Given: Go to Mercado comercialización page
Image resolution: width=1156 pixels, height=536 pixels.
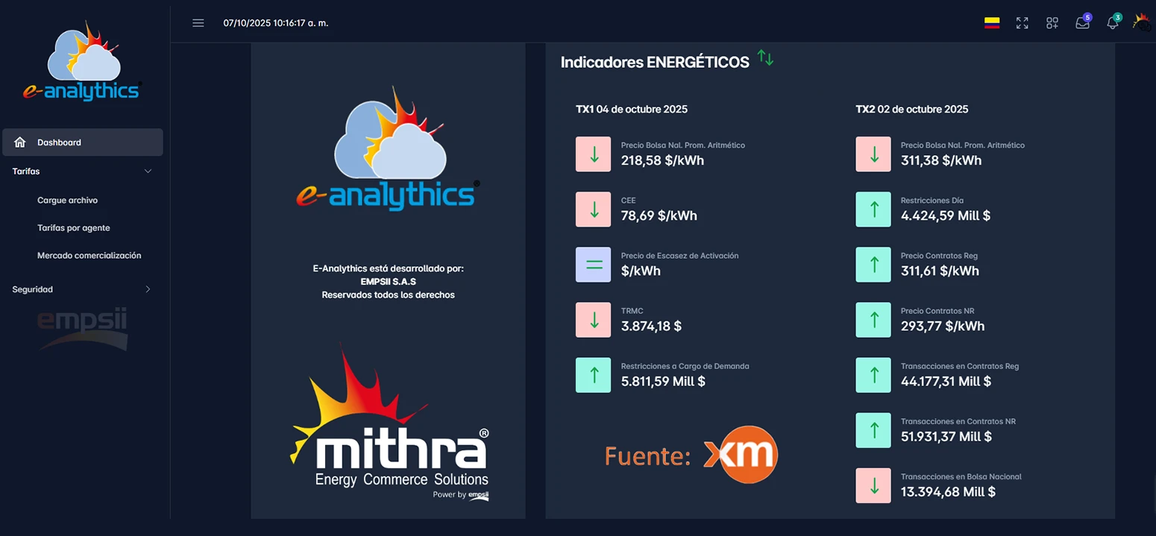Looking at the screenshot, I should (89, 256).
